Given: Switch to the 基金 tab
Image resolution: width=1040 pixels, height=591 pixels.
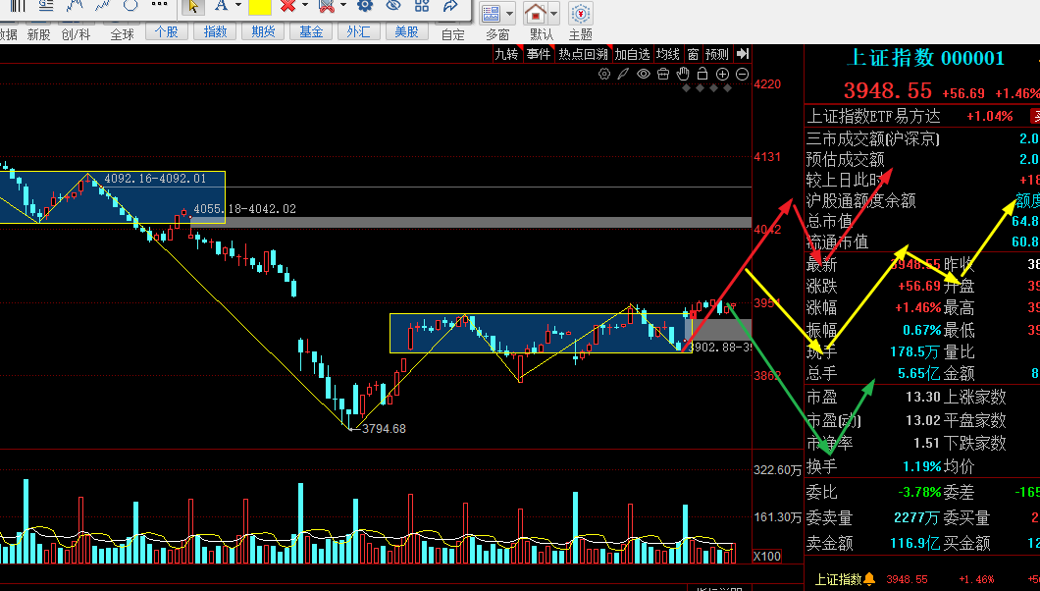Looking at the screenshot, I should point(311,31).
